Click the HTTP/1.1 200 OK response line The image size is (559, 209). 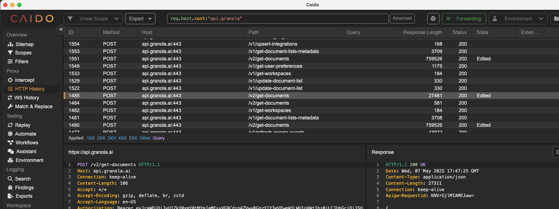[x=406, y=165]
